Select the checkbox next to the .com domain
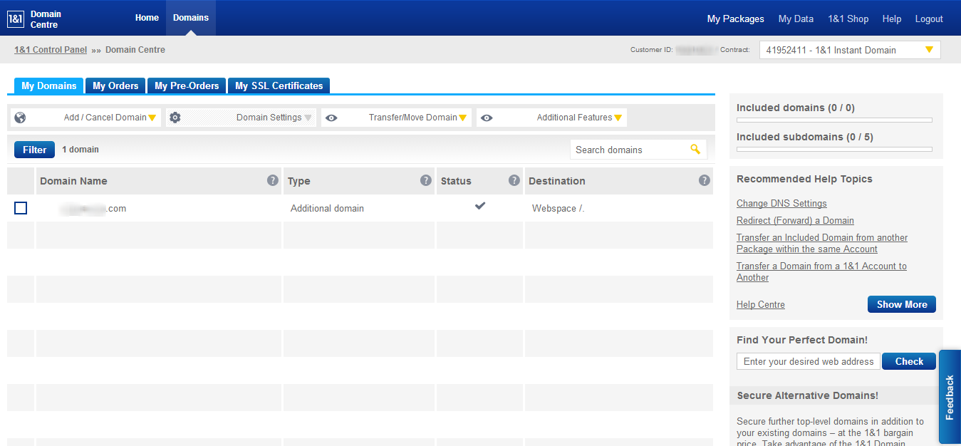The image size is (961, 446). (21, 208)
